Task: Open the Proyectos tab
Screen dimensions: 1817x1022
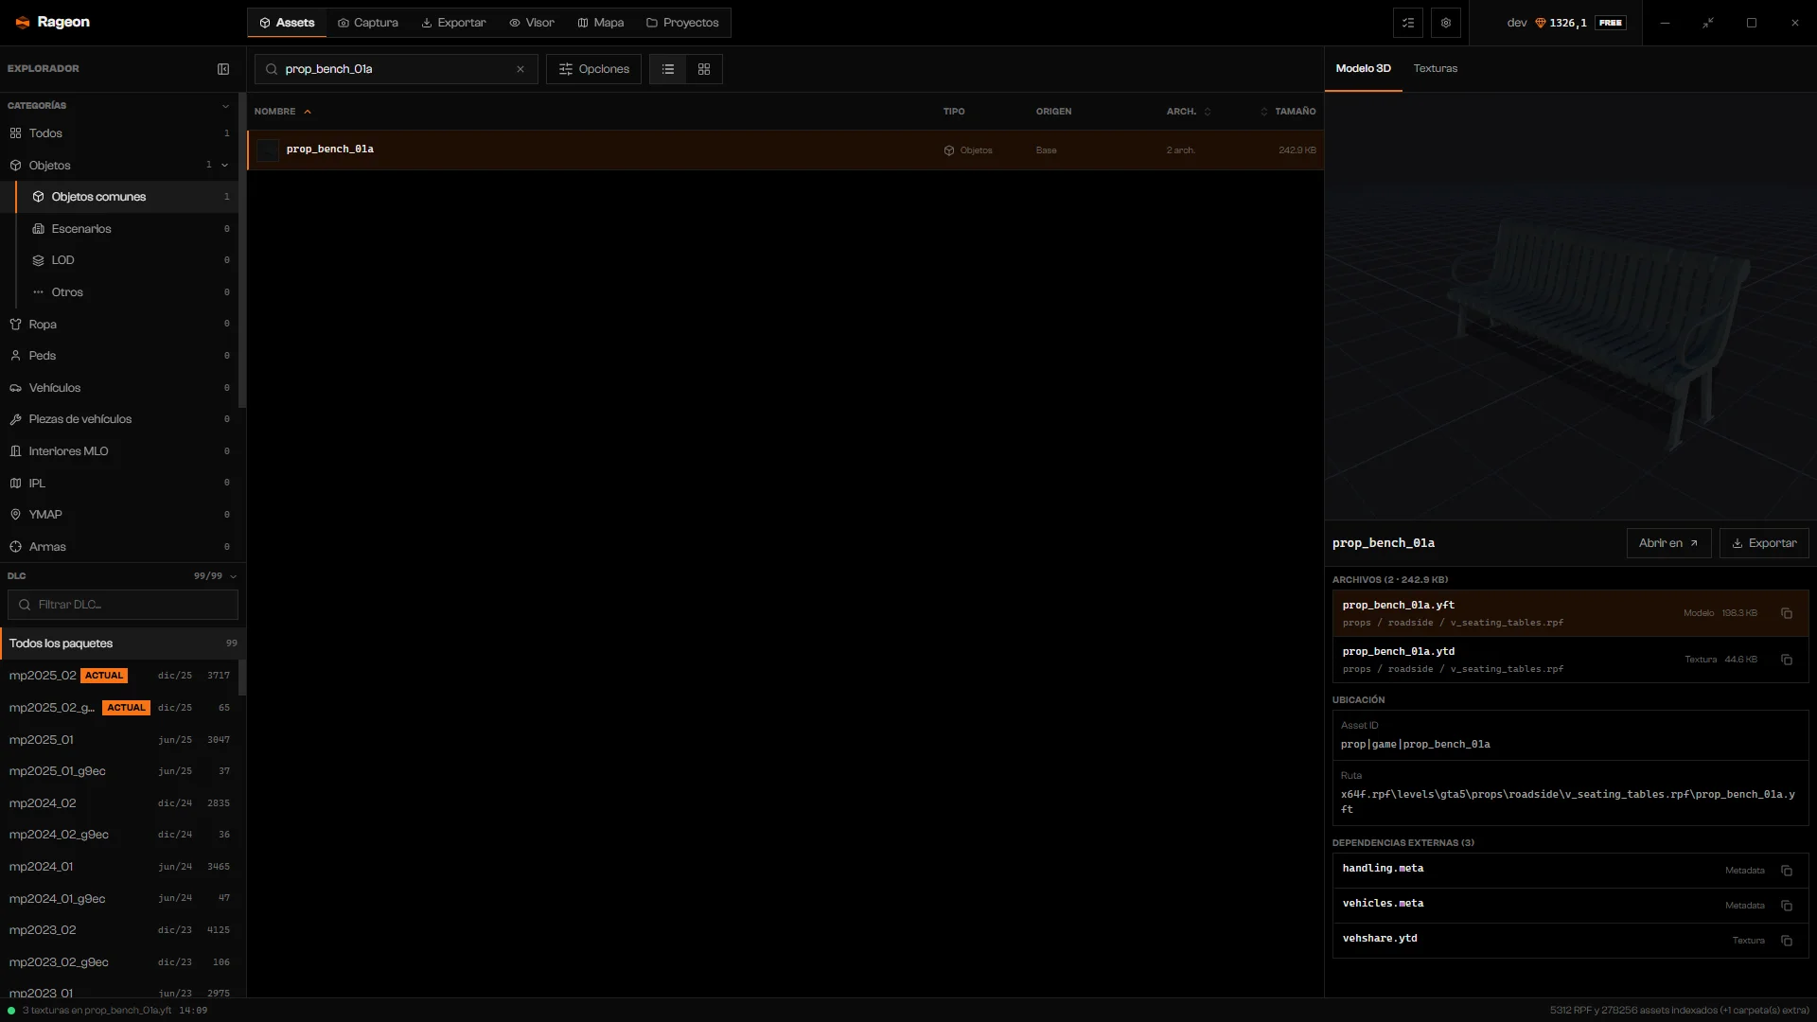Action: (682, 23)
